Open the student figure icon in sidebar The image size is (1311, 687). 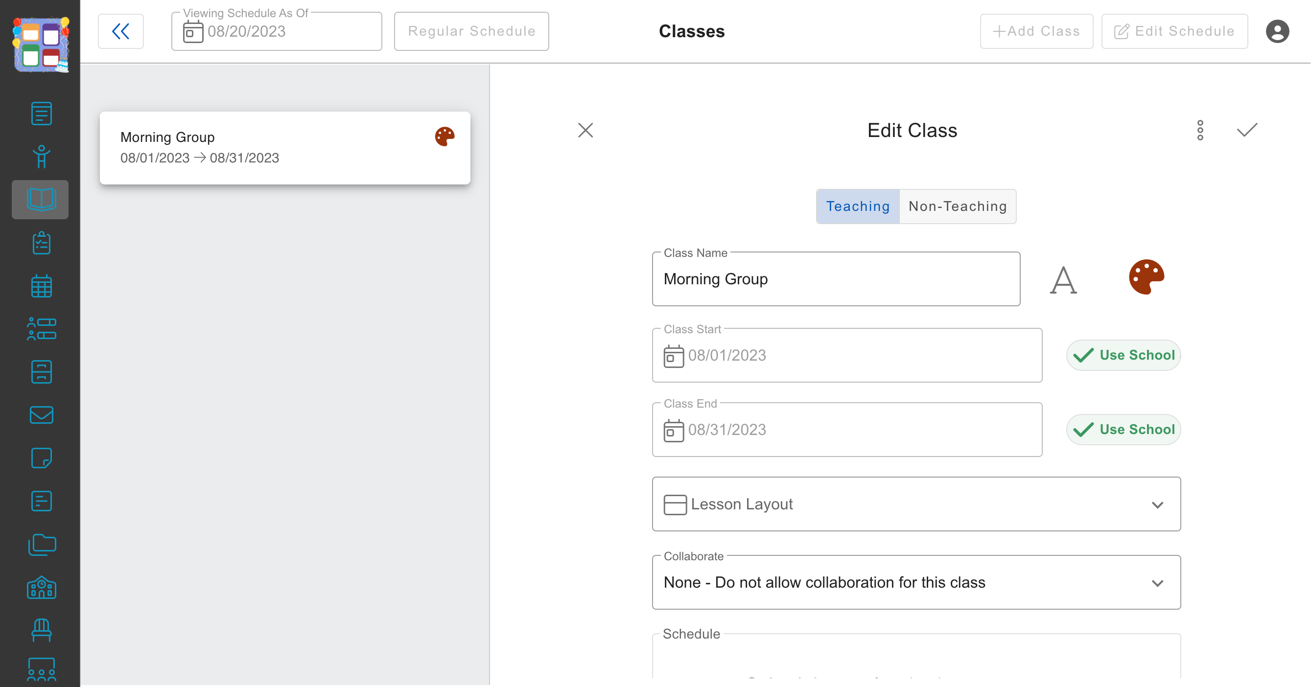(x=41, y=157)
